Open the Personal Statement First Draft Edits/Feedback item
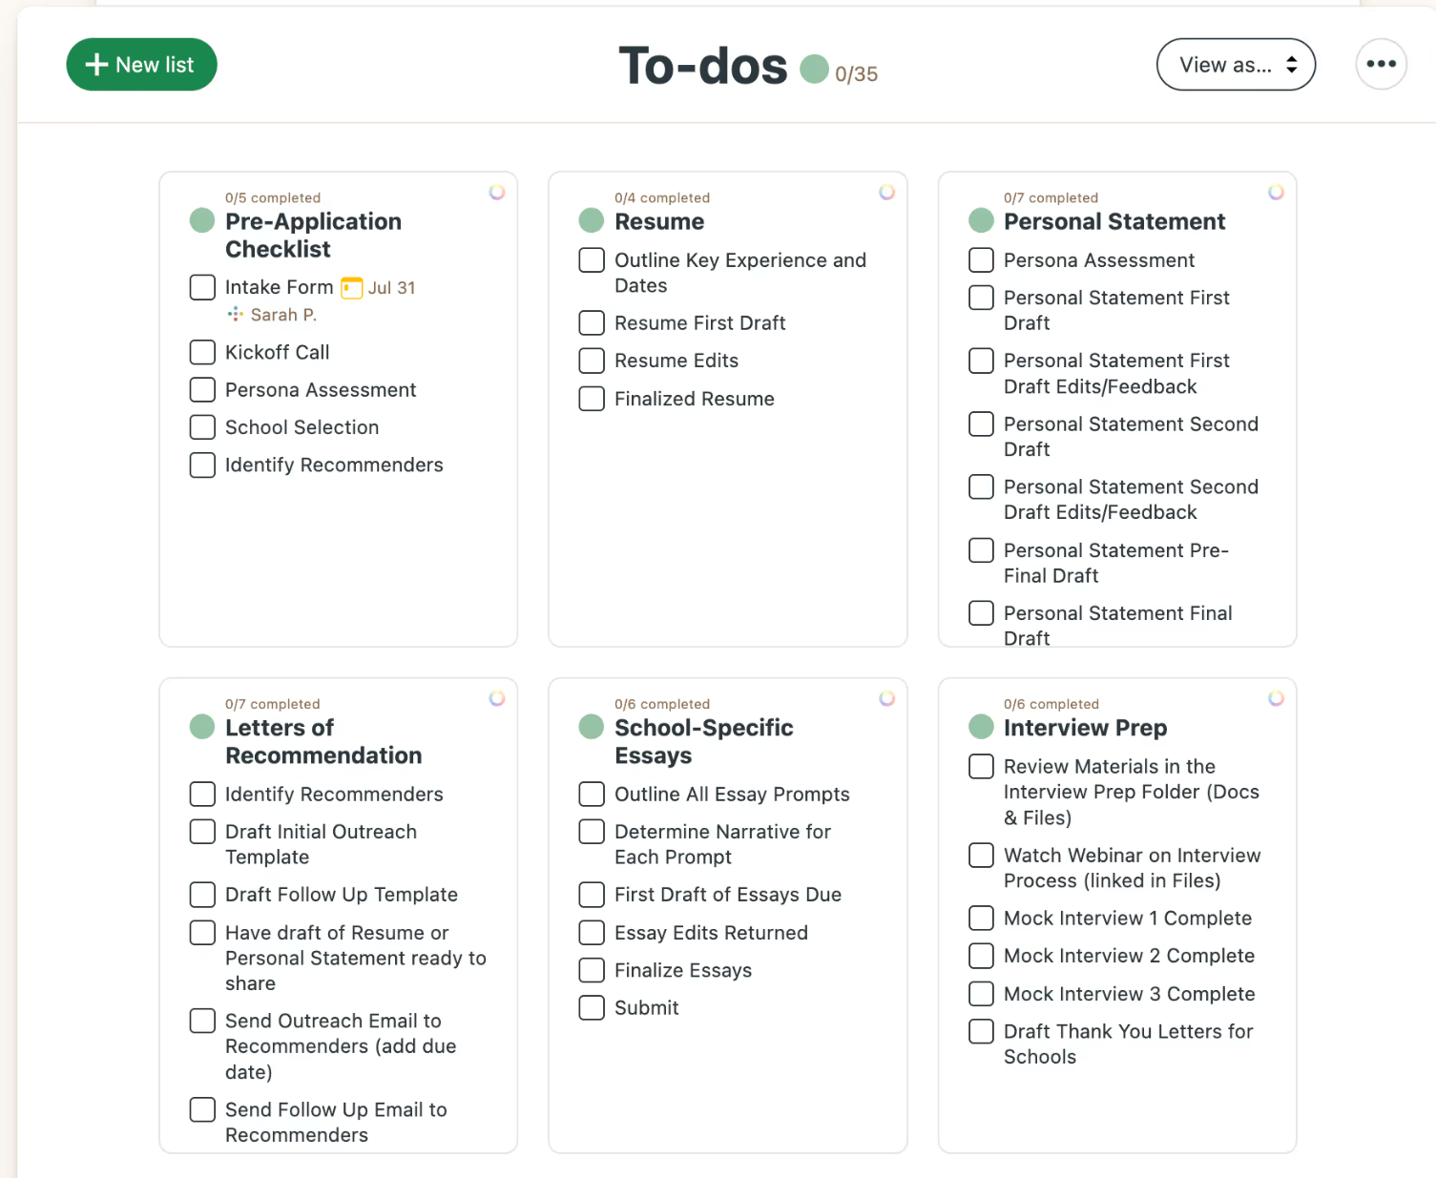Screen dimensions: 1436x1178 click(x=1116, y=373)
